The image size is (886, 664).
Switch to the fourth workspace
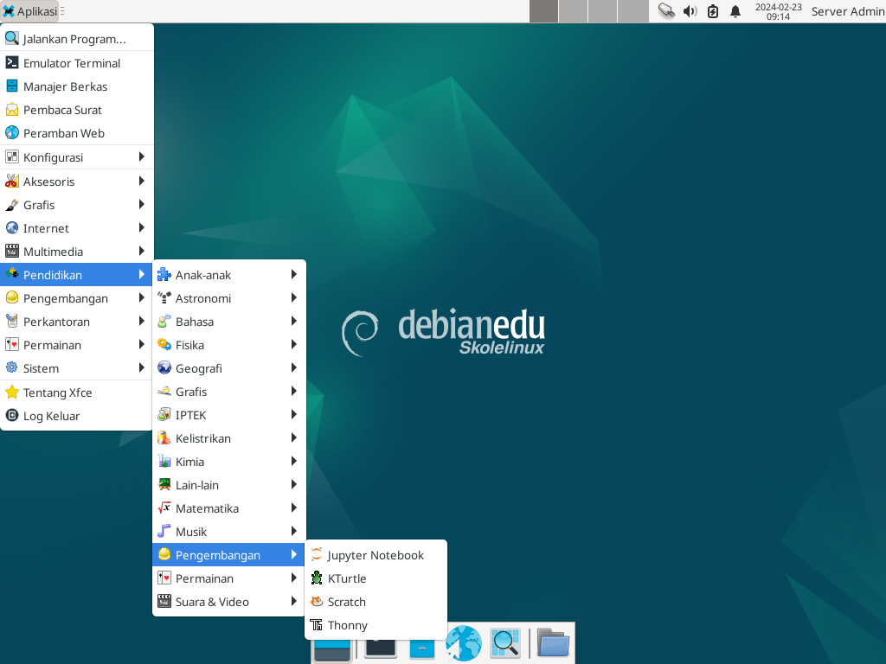click(x=632, y=11)
